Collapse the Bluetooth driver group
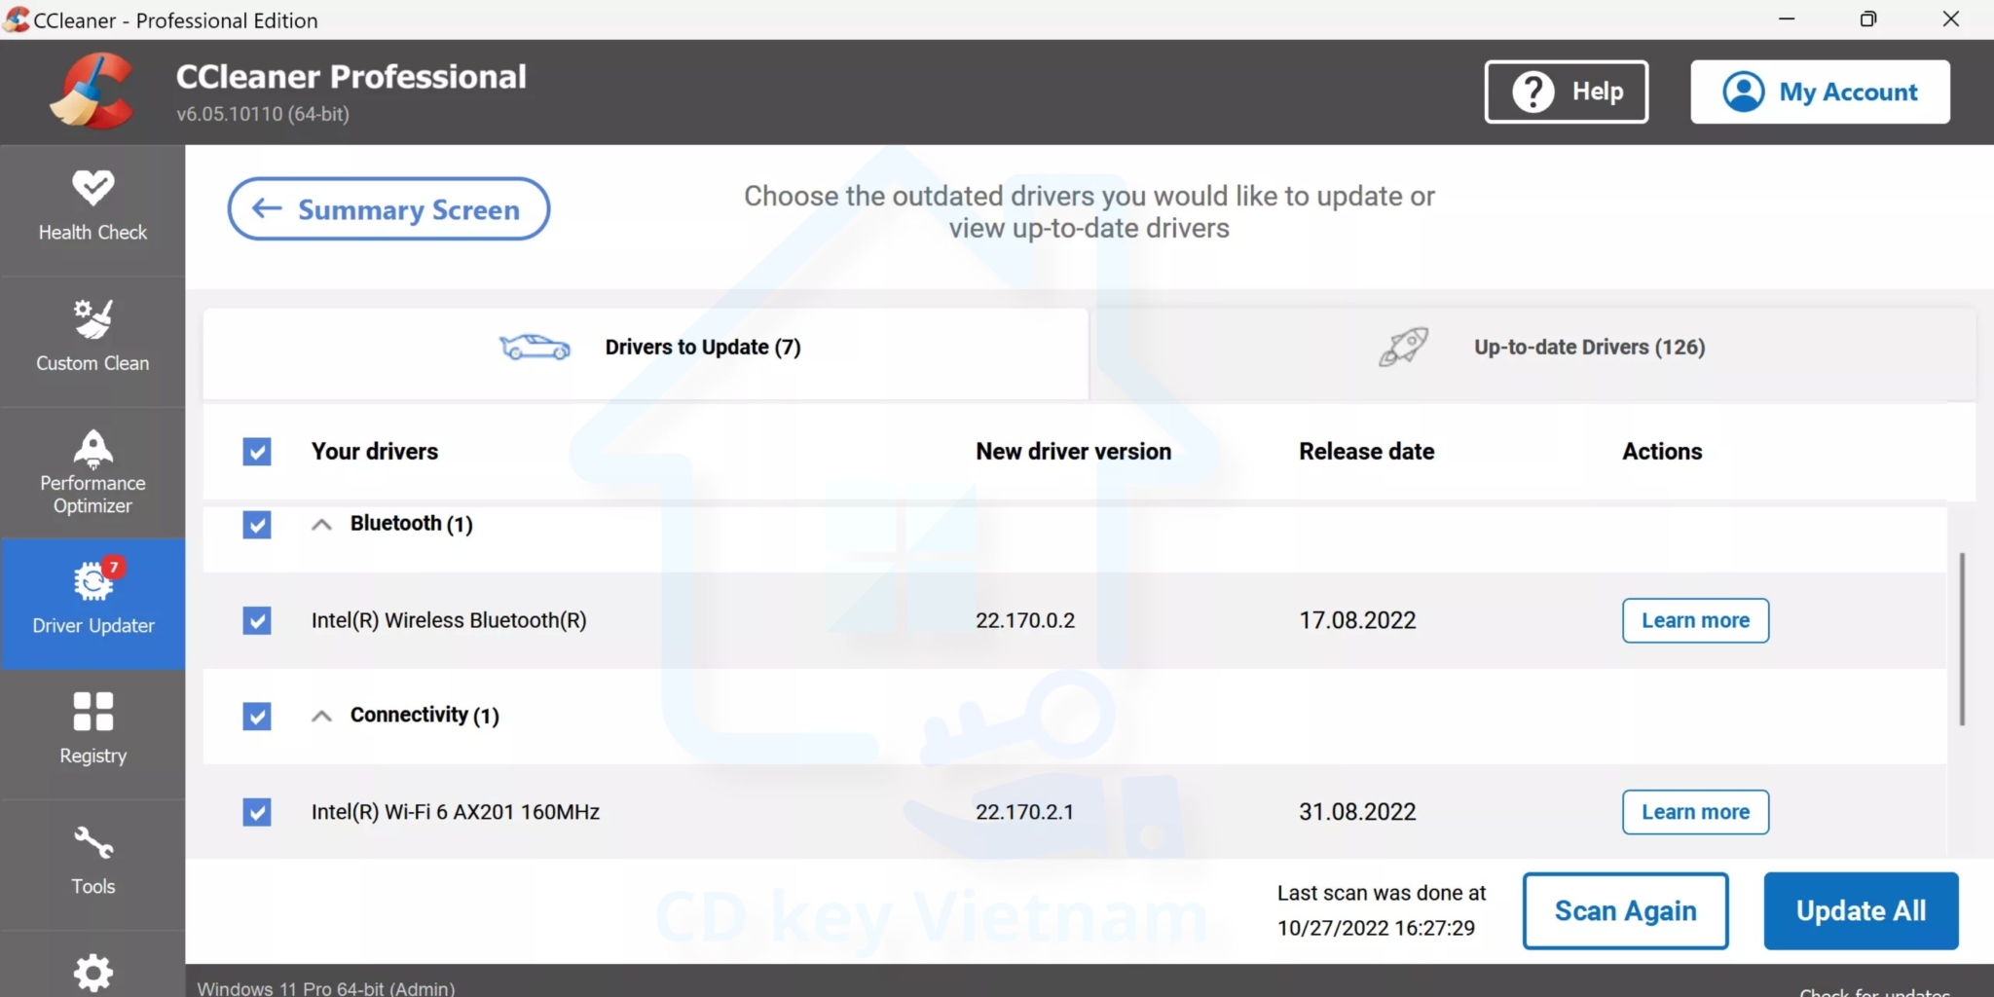 pyautogui.click(x=319, y=524)
